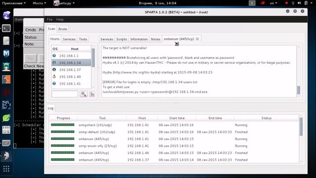Open the Приложения menu

[14, 3]
